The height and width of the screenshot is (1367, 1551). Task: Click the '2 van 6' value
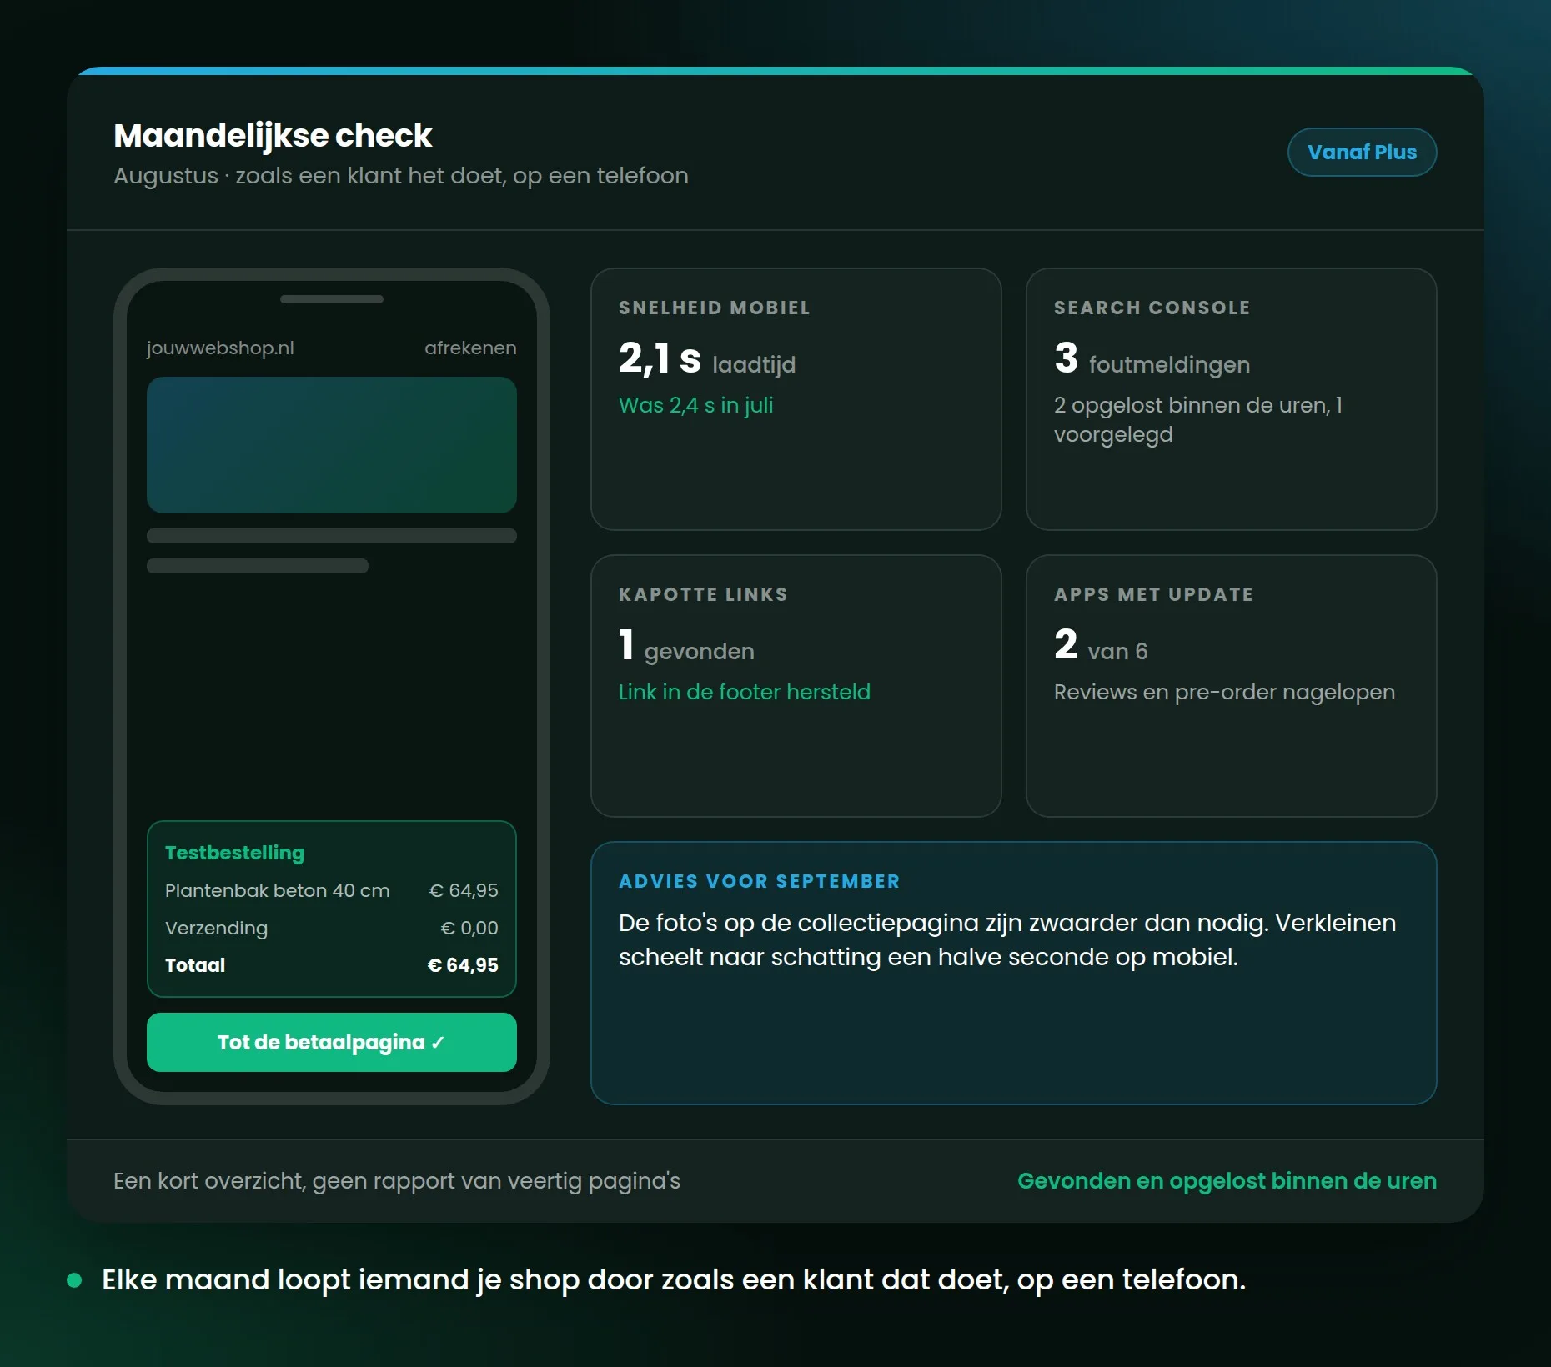coord(1101,645)
